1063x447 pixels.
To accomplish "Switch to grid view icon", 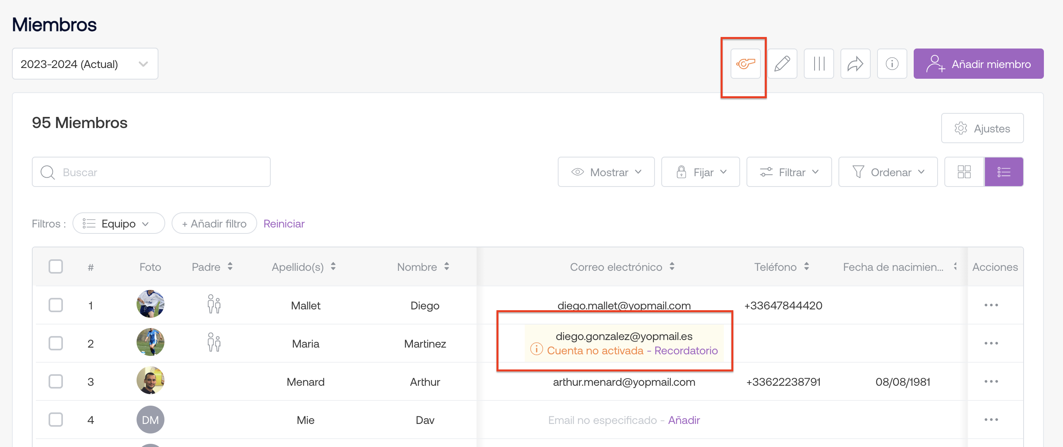I will point(963,172).
